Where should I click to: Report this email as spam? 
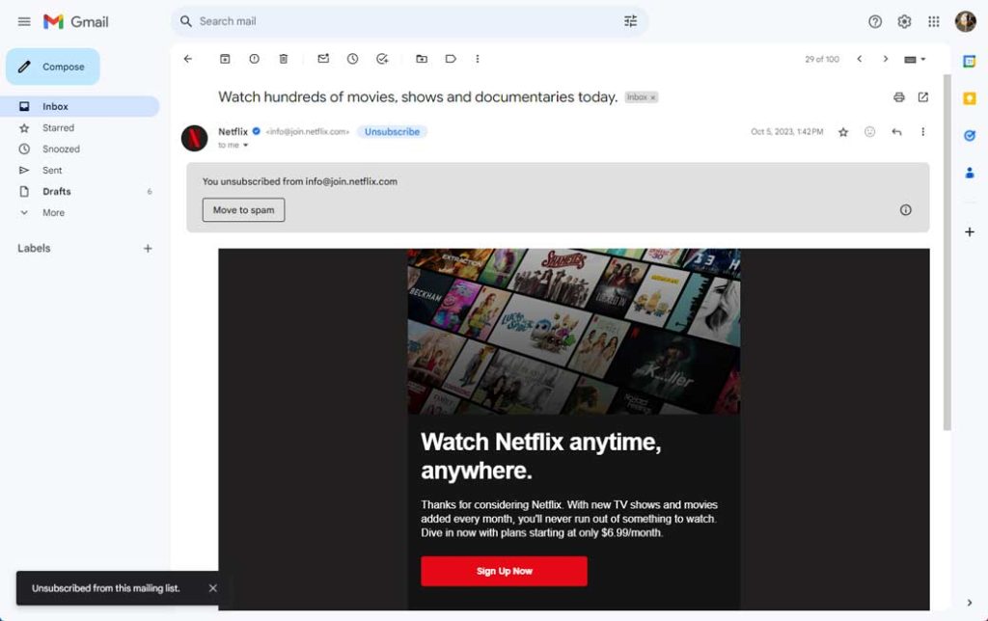254,59
